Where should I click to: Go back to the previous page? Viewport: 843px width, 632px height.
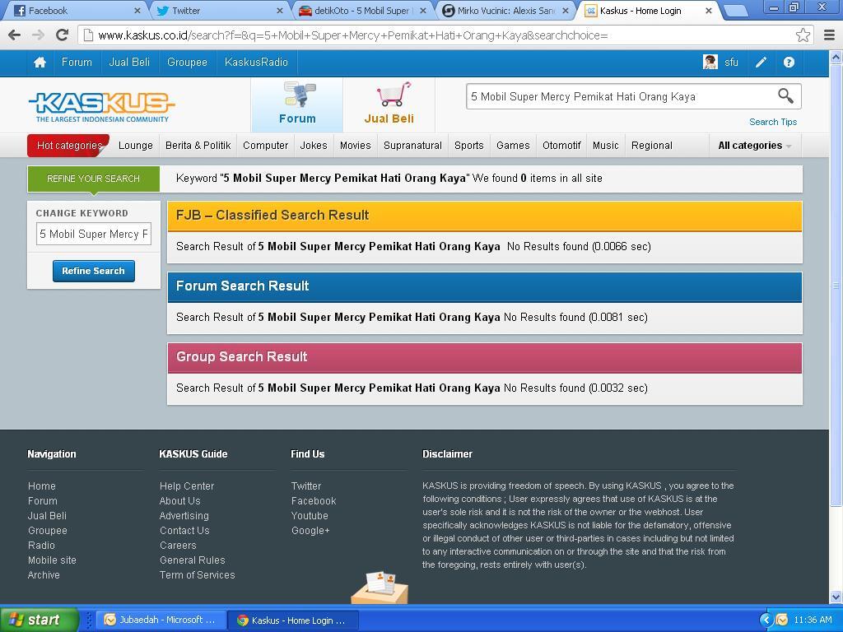coord(15,35)
